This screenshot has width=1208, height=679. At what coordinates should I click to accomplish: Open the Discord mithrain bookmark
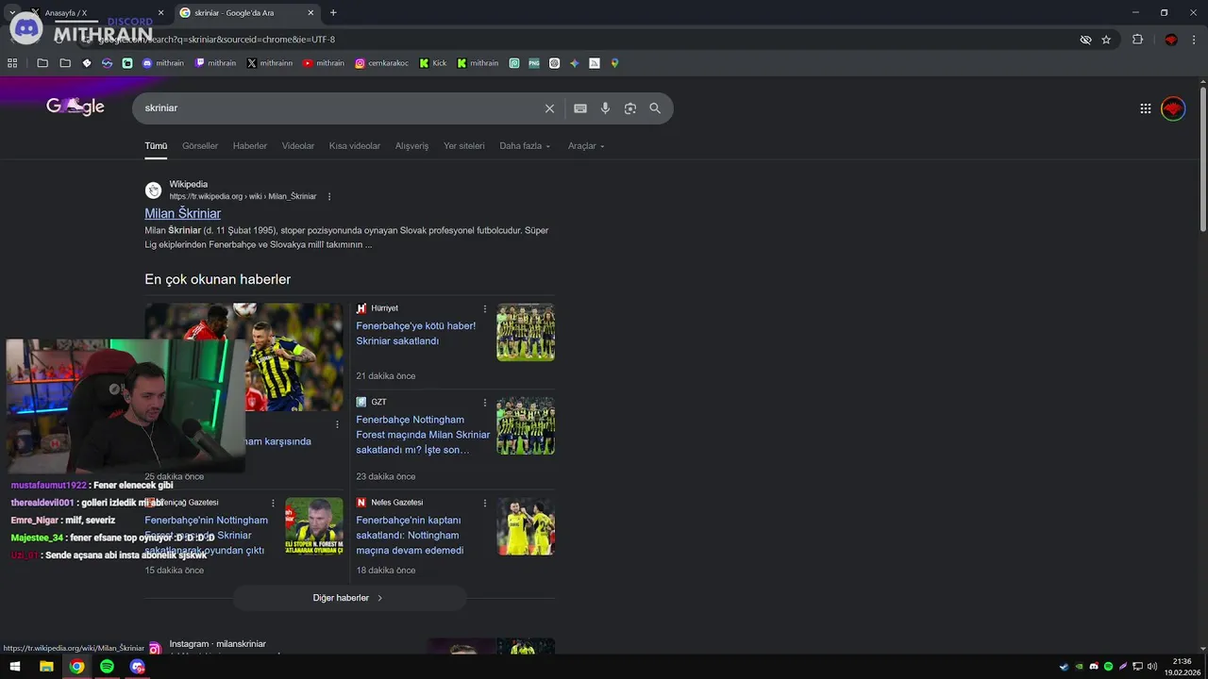pos(162,63)
